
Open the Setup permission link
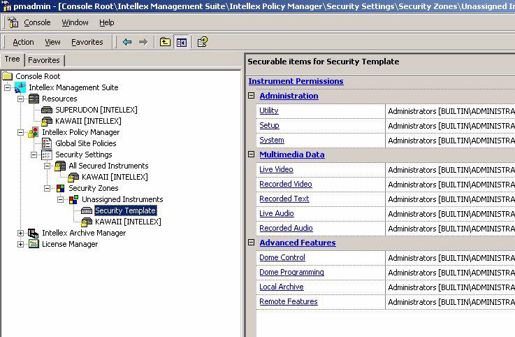click(269, 126)
